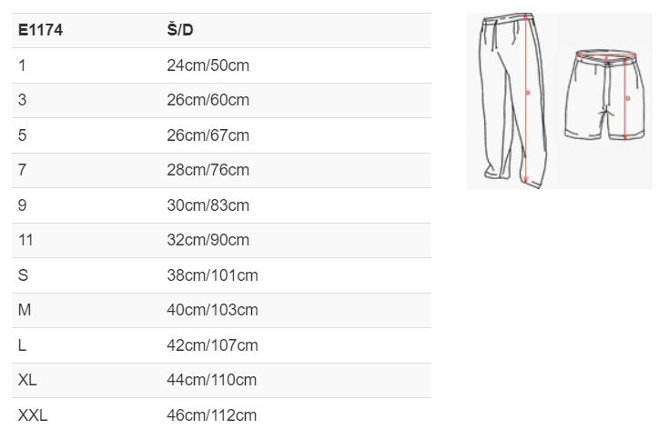Select the size 3 row label

(23, 100)
